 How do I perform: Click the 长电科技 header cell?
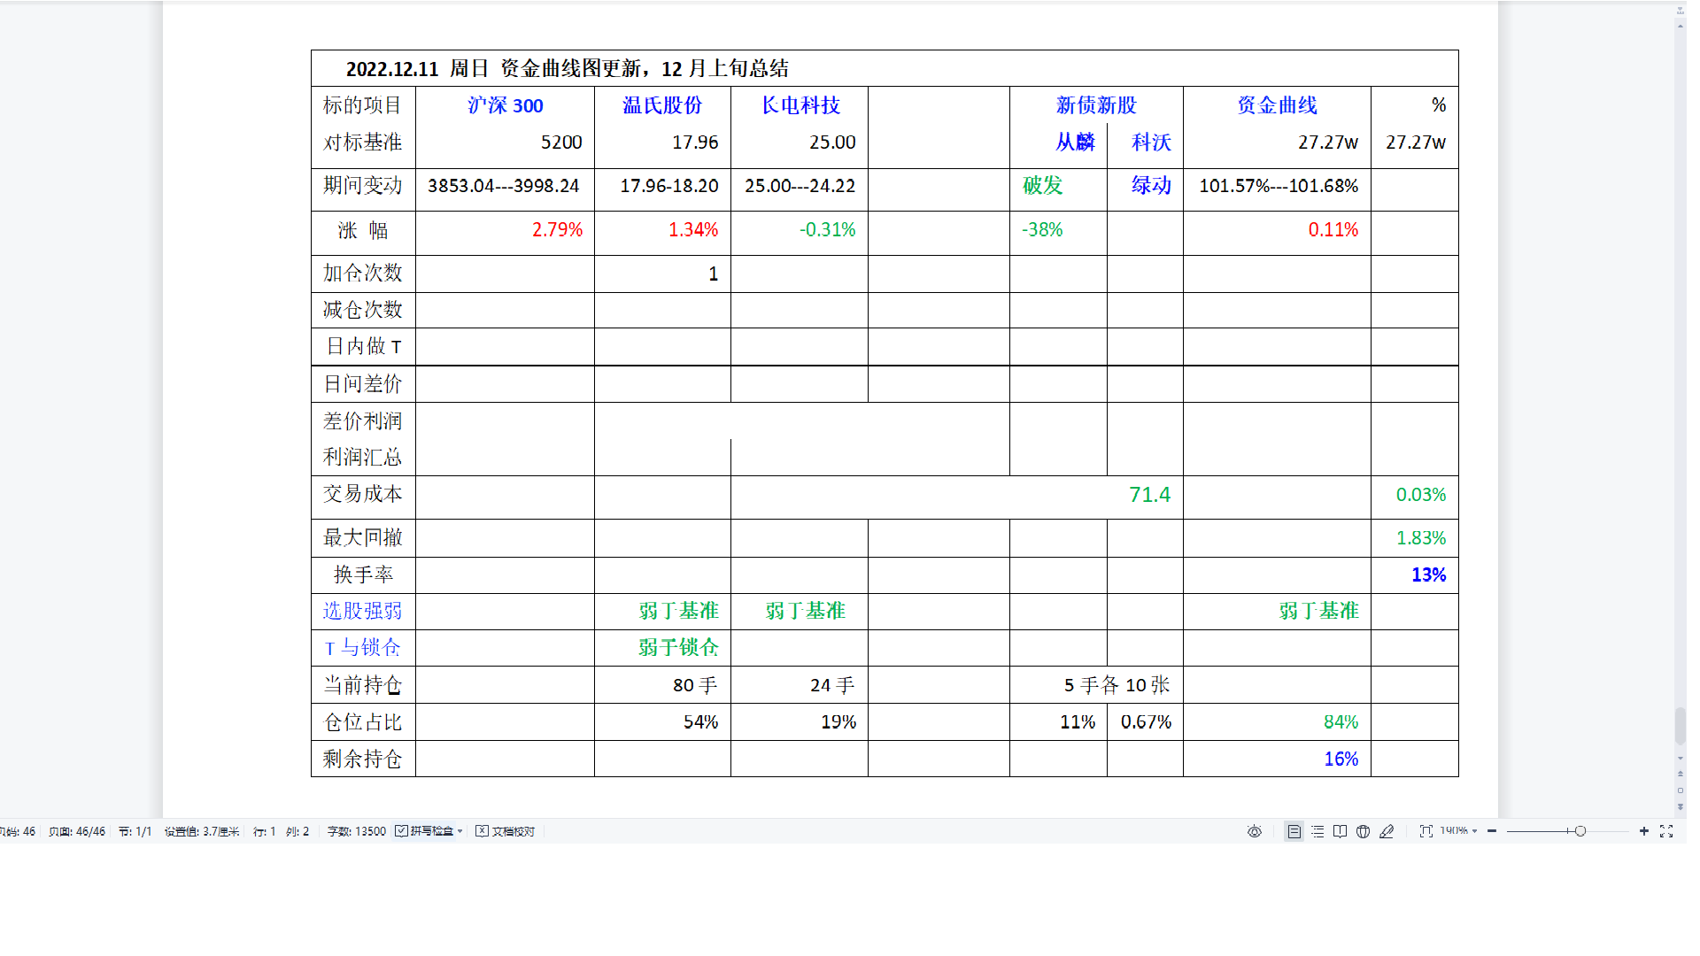point(800,105)
